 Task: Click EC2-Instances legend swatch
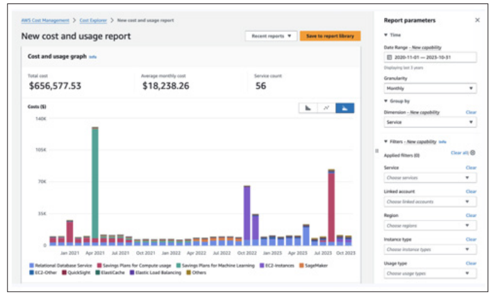pos(262,265)
